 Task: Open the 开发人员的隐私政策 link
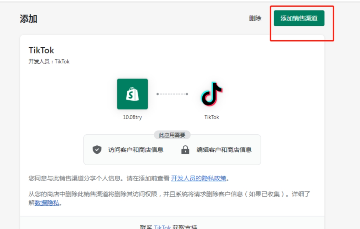(199, 178)
